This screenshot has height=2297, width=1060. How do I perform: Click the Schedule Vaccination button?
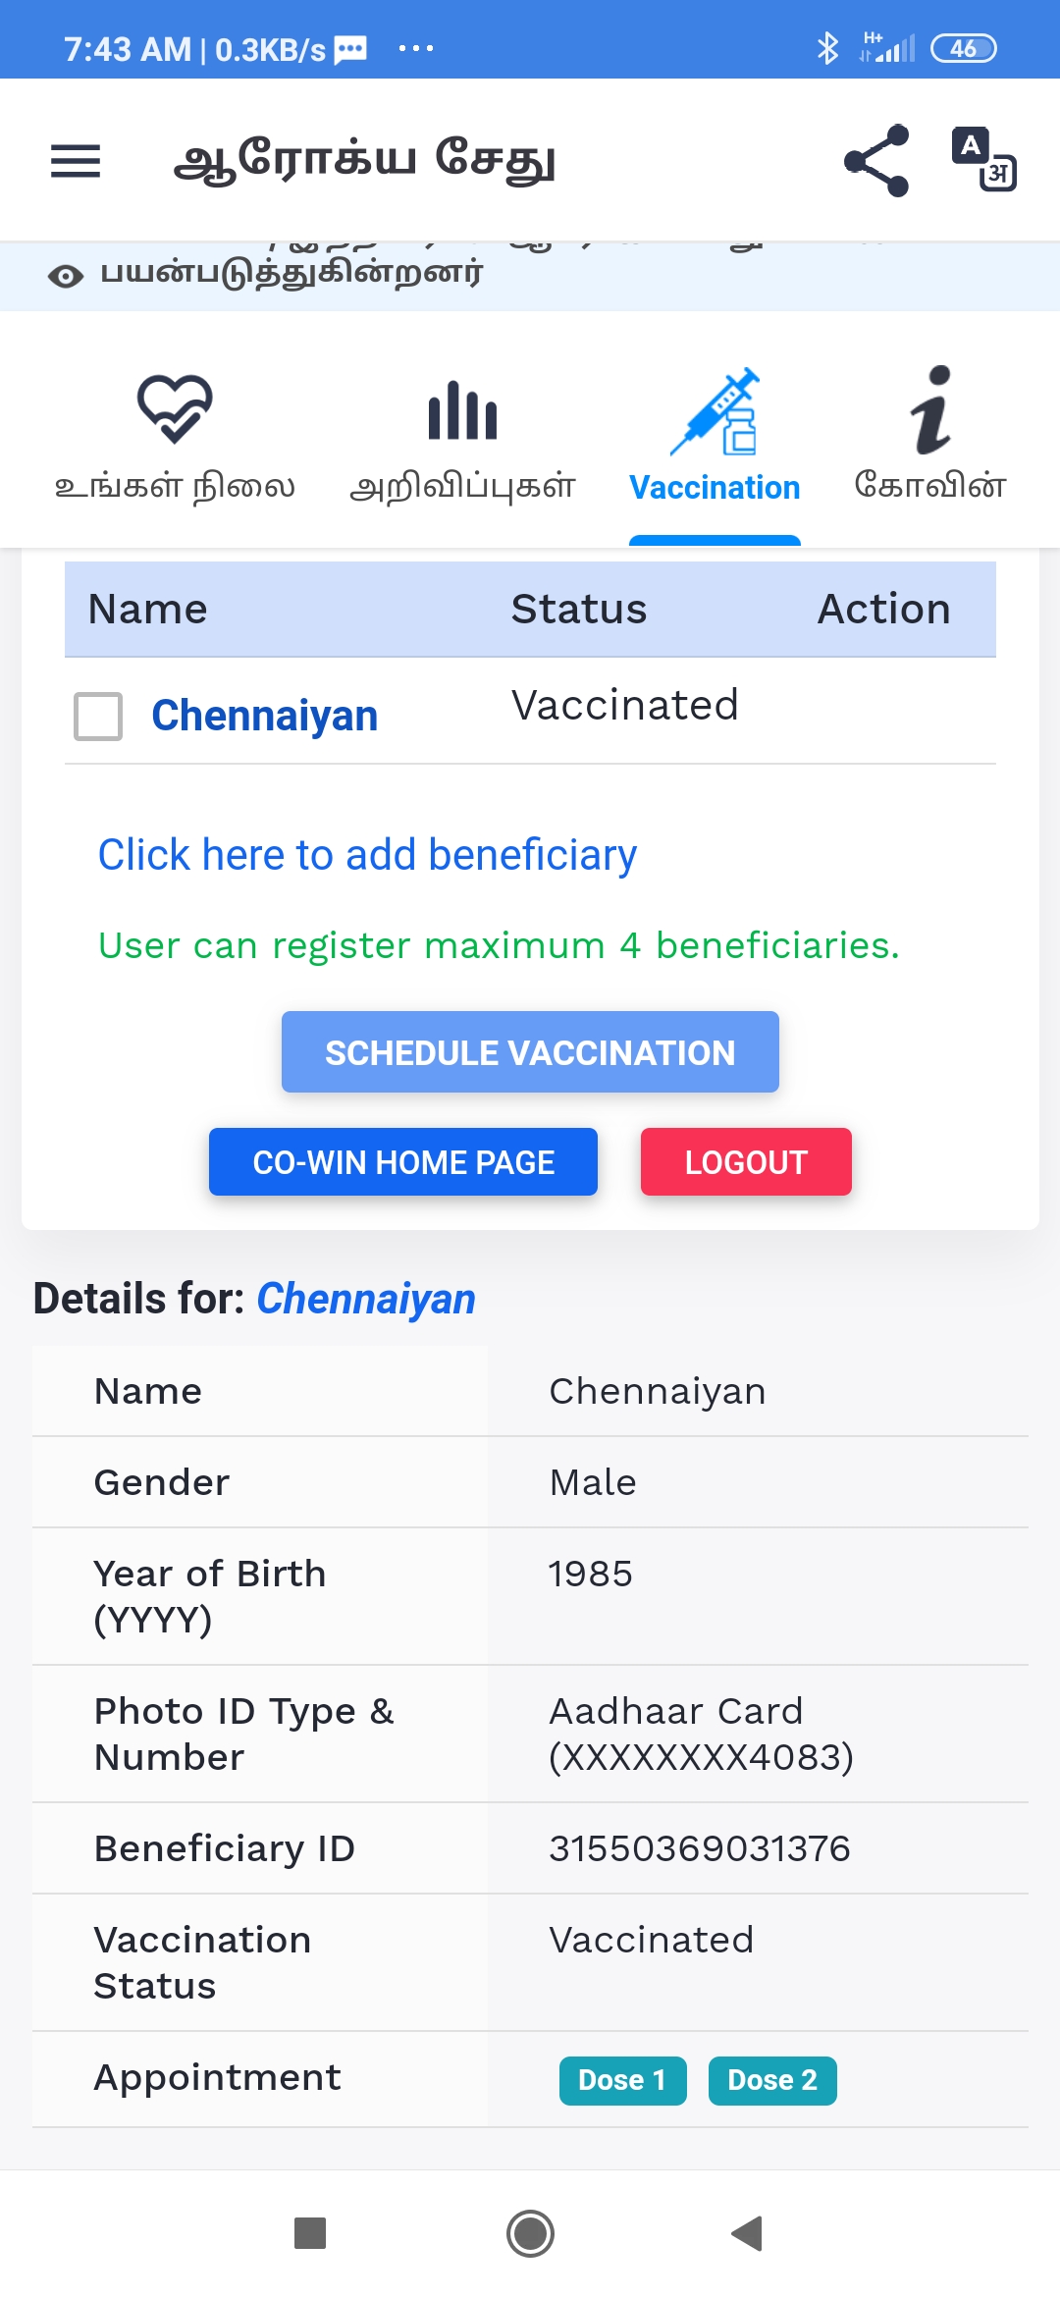530,1052
